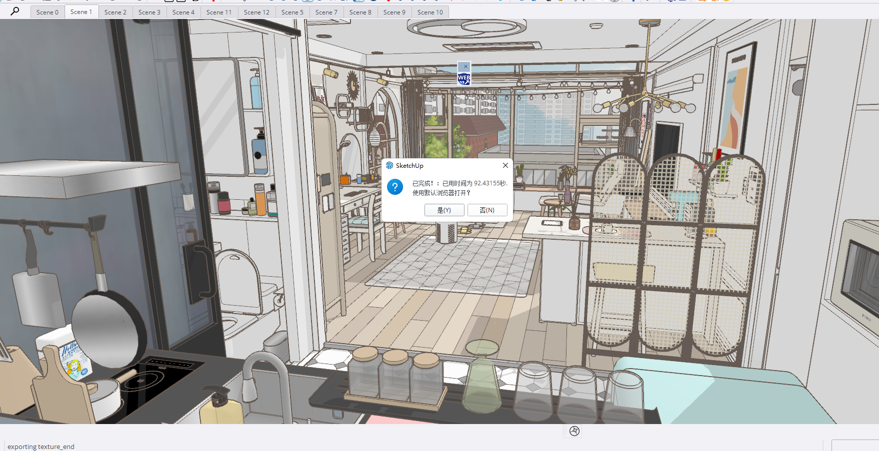
Task: Close the SketchUp dialog with X
Action: coord(505,165)
